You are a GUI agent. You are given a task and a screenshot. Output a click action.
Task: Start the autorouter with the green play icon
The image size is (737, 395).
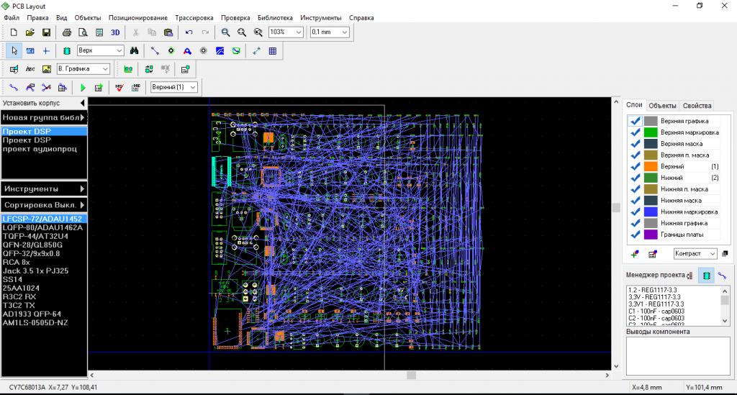coord(83,88)
